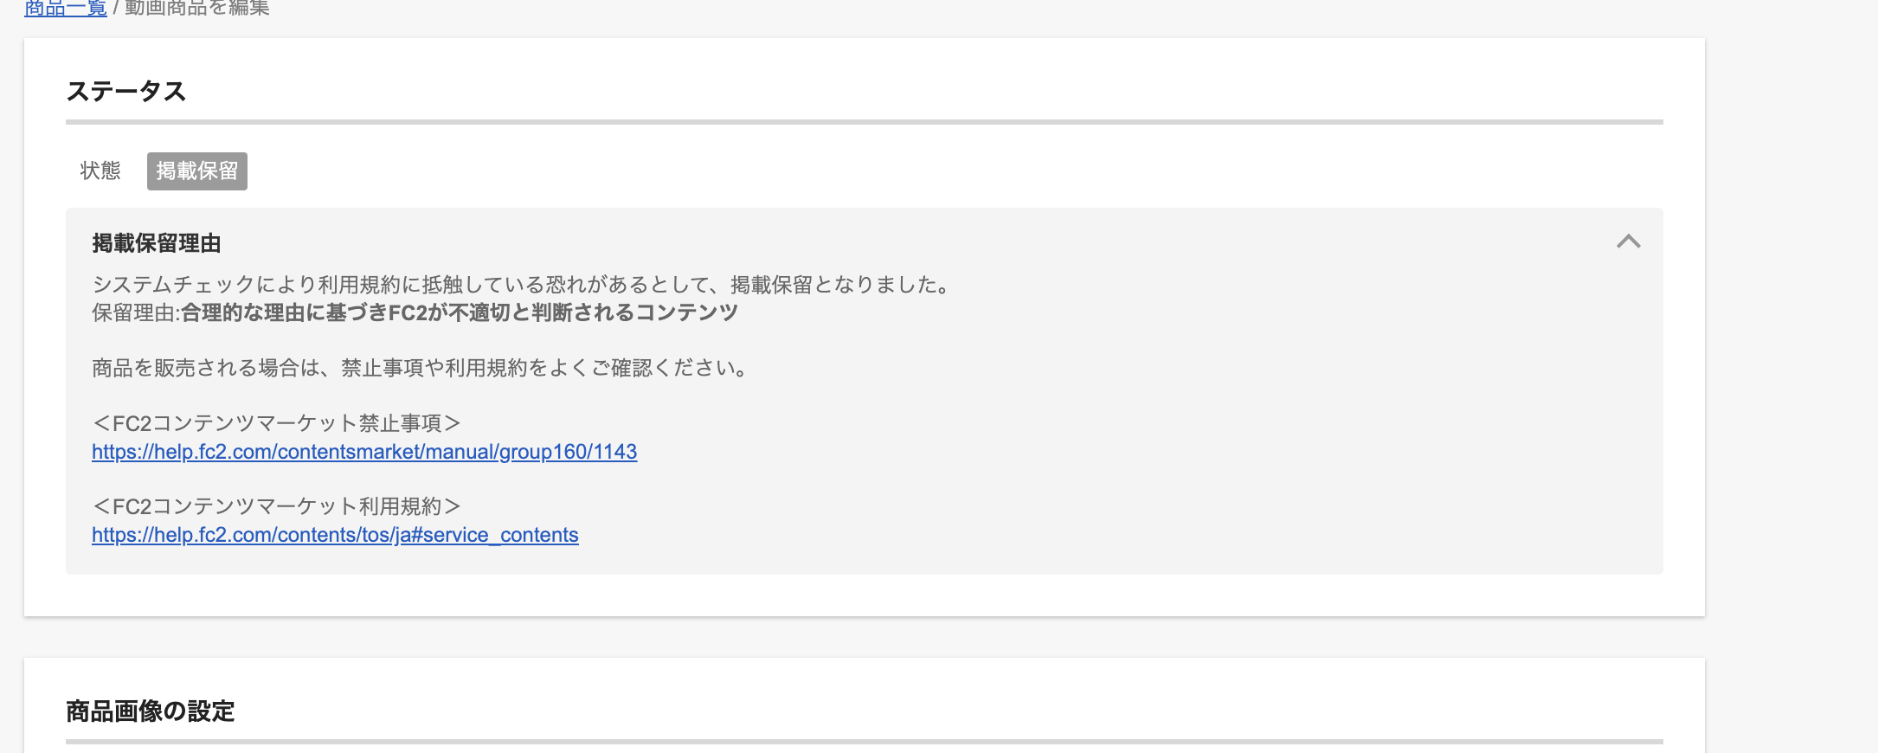Click the slash separator in the breadcrumb
Screen dimensions: 1878x753
point(116,9)
